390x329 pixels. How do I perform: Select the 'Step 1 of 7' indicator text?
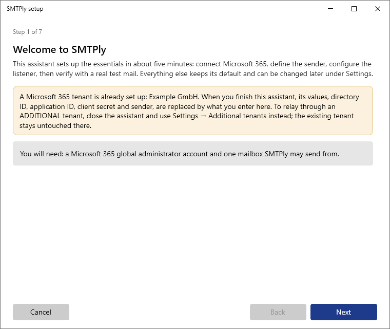(27, 32)
